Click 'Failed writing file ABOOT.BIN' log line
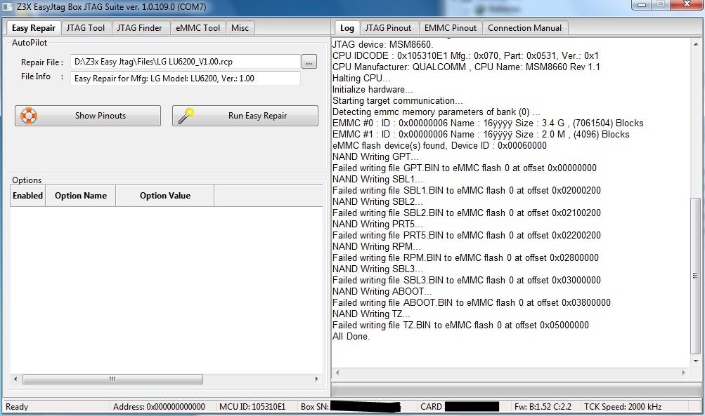 pos(471,302)
